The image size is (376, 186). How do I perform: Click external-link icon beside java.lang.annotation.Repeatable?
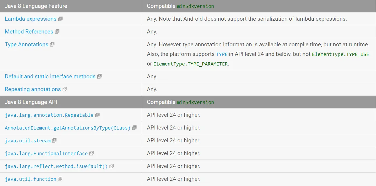97,115
